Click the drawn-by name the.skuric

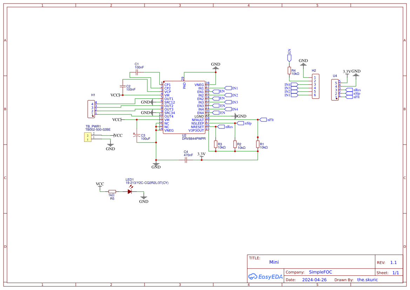point(367,279)
